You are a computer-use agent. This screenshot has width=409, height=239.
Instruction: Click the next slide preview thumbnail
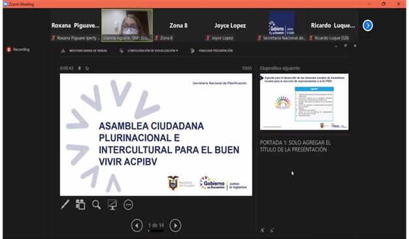(x=304, y=102)
